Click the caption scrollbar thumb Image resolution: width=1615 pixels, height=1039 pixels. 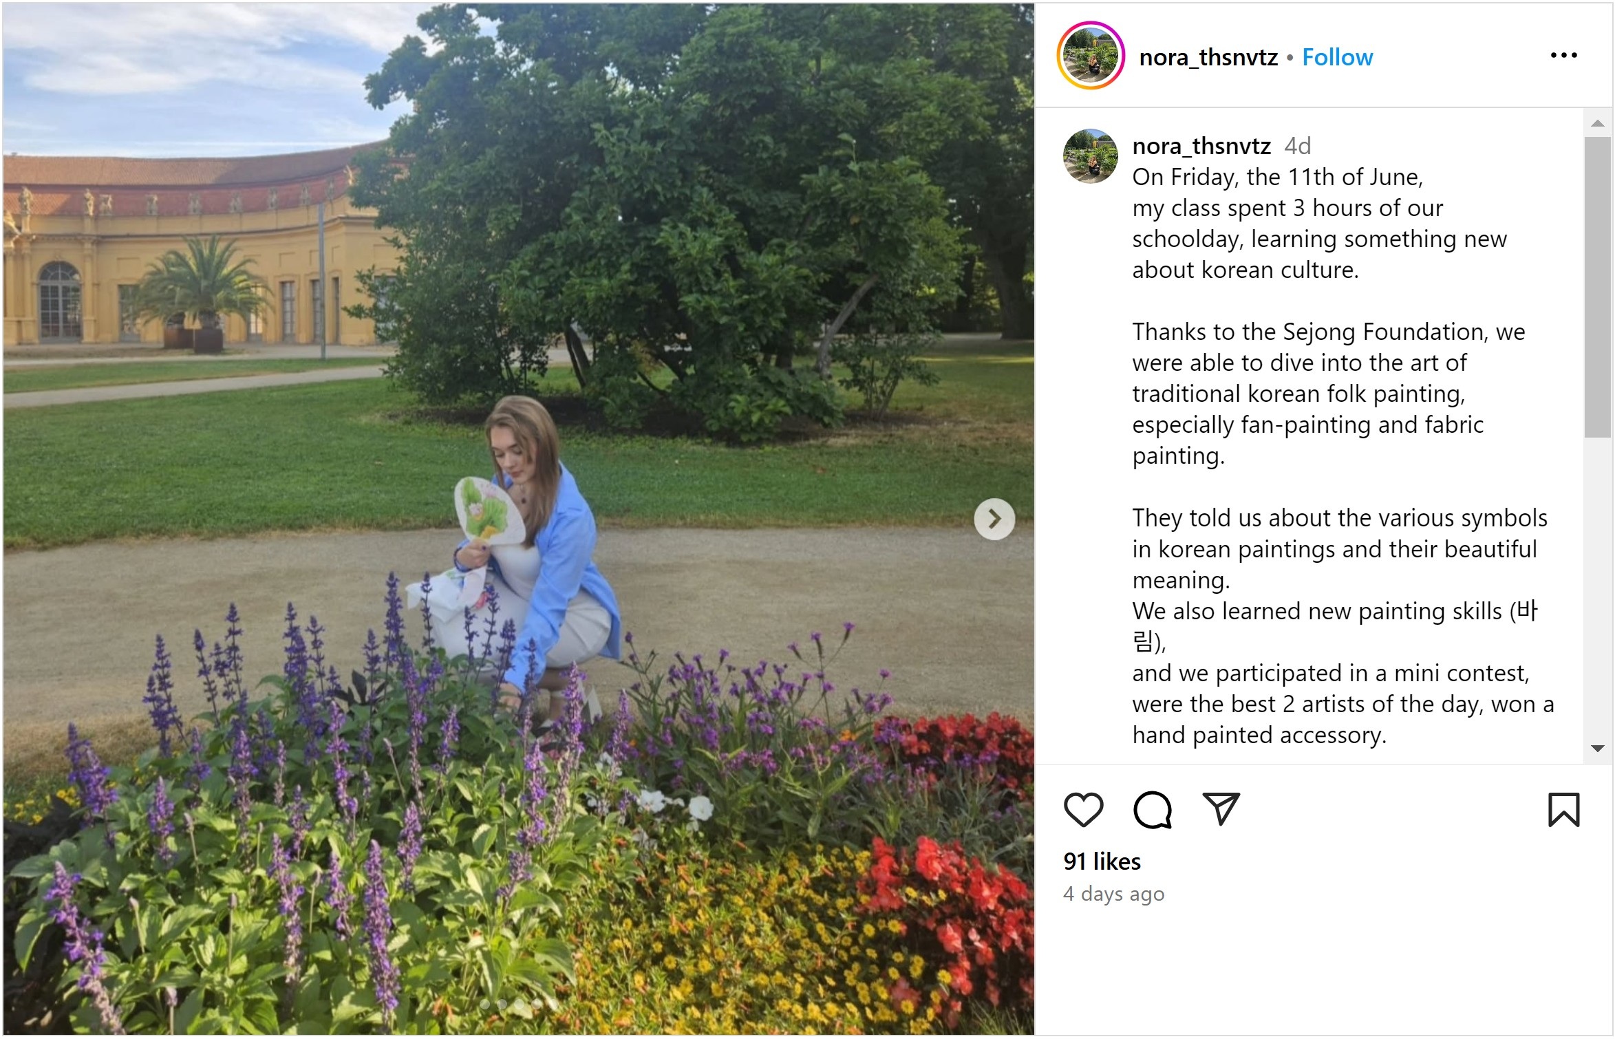(1598, 287)
